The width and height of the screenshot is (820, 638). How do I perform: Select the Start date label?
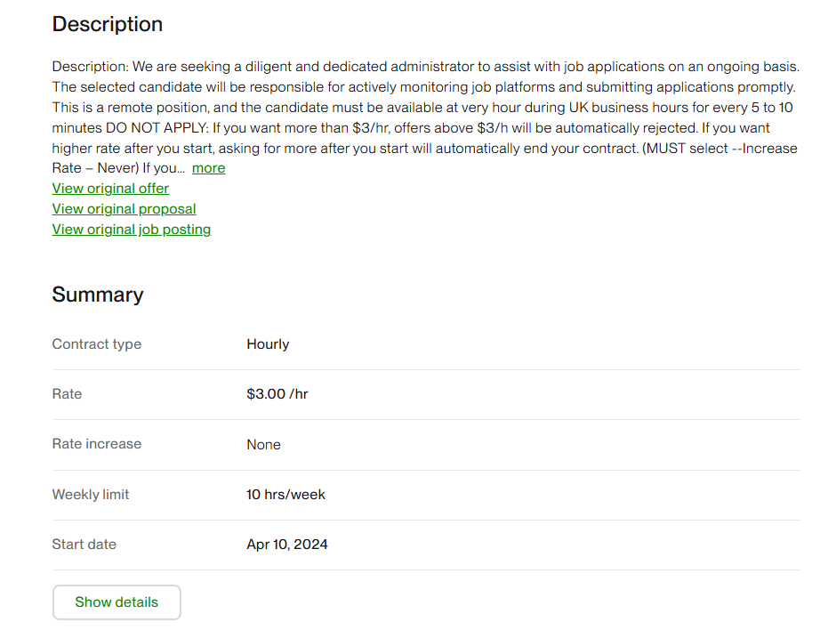click(84, 544)
